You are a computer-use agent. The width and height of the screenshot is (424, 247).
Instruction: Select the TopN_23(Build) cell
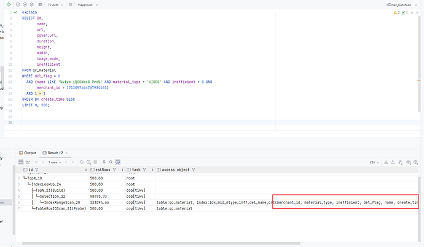(55, 190)
